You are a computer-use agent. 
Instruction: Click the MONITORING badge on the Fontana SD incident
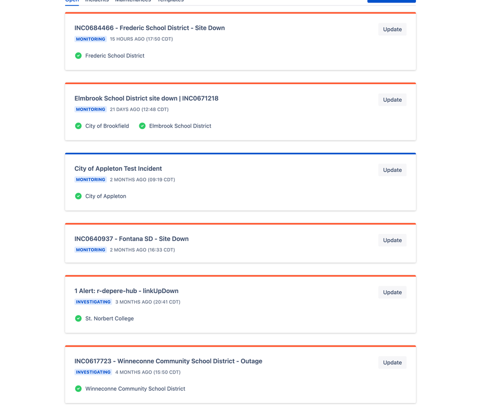[91, 250]
